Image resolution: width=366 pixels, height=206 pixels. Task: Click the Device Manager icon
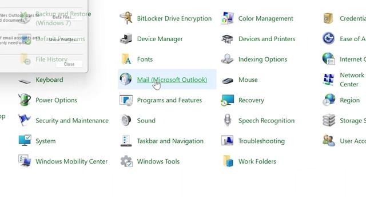click(x=126, y=38)
